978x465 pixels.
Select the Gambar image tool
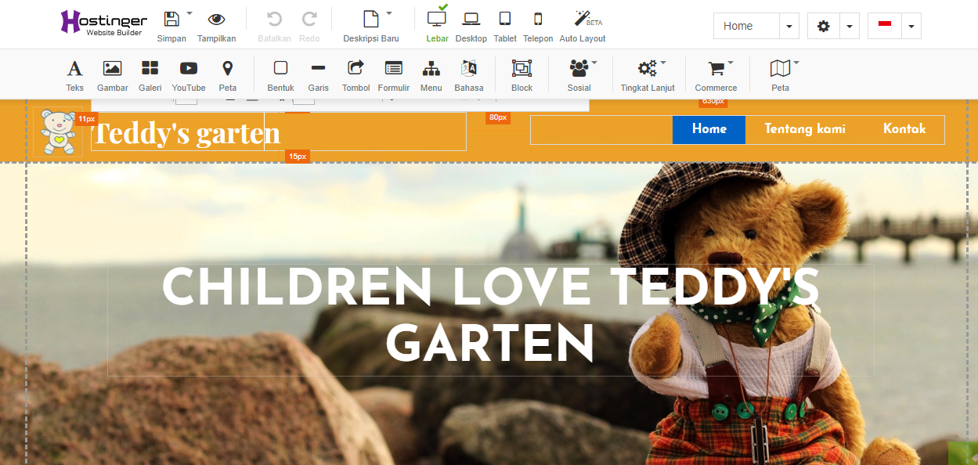coord(113,75)
